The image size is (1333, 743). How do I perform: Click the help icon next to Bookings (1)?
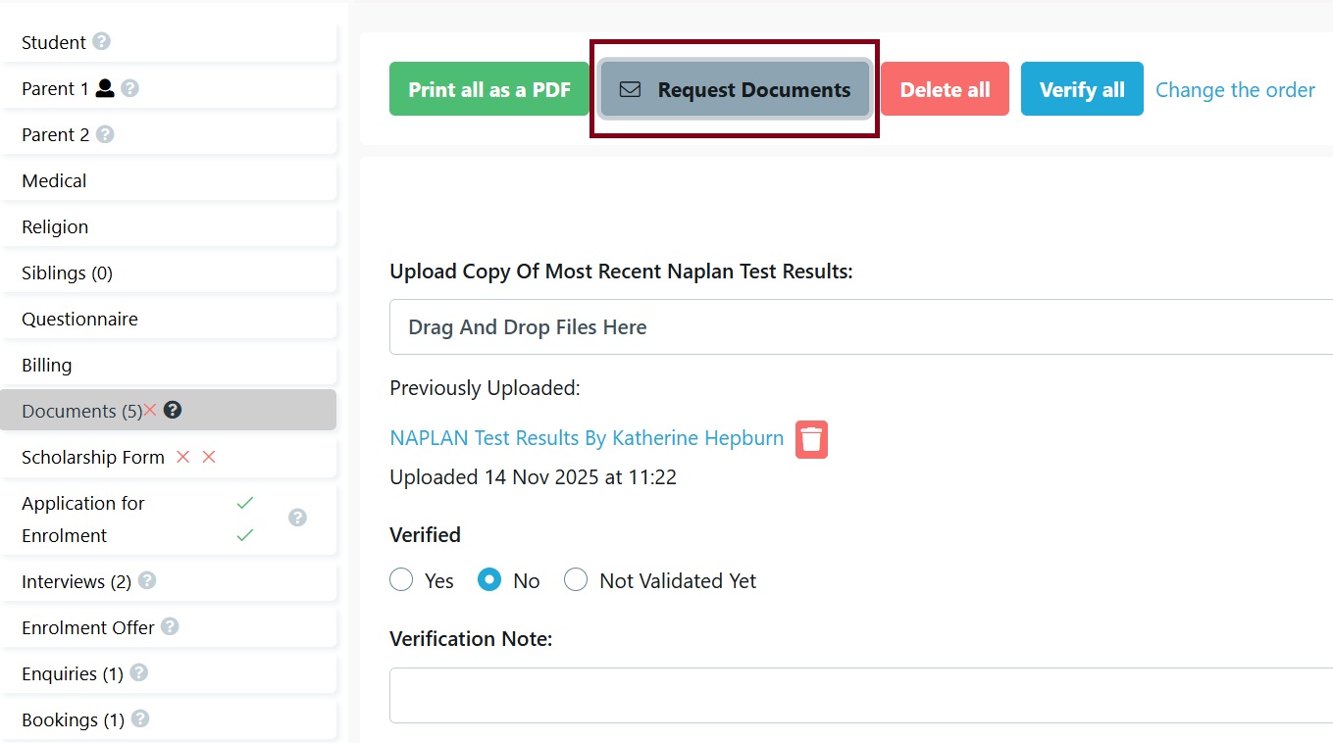(x=140, y=719)
